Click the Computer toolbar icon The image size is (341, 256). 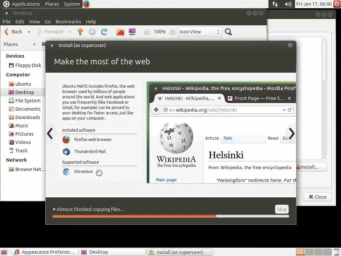[x=132, y=32]
